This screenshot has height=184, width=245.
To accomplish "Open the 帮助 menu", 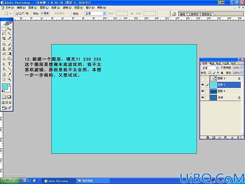I will tap(102, 7).
